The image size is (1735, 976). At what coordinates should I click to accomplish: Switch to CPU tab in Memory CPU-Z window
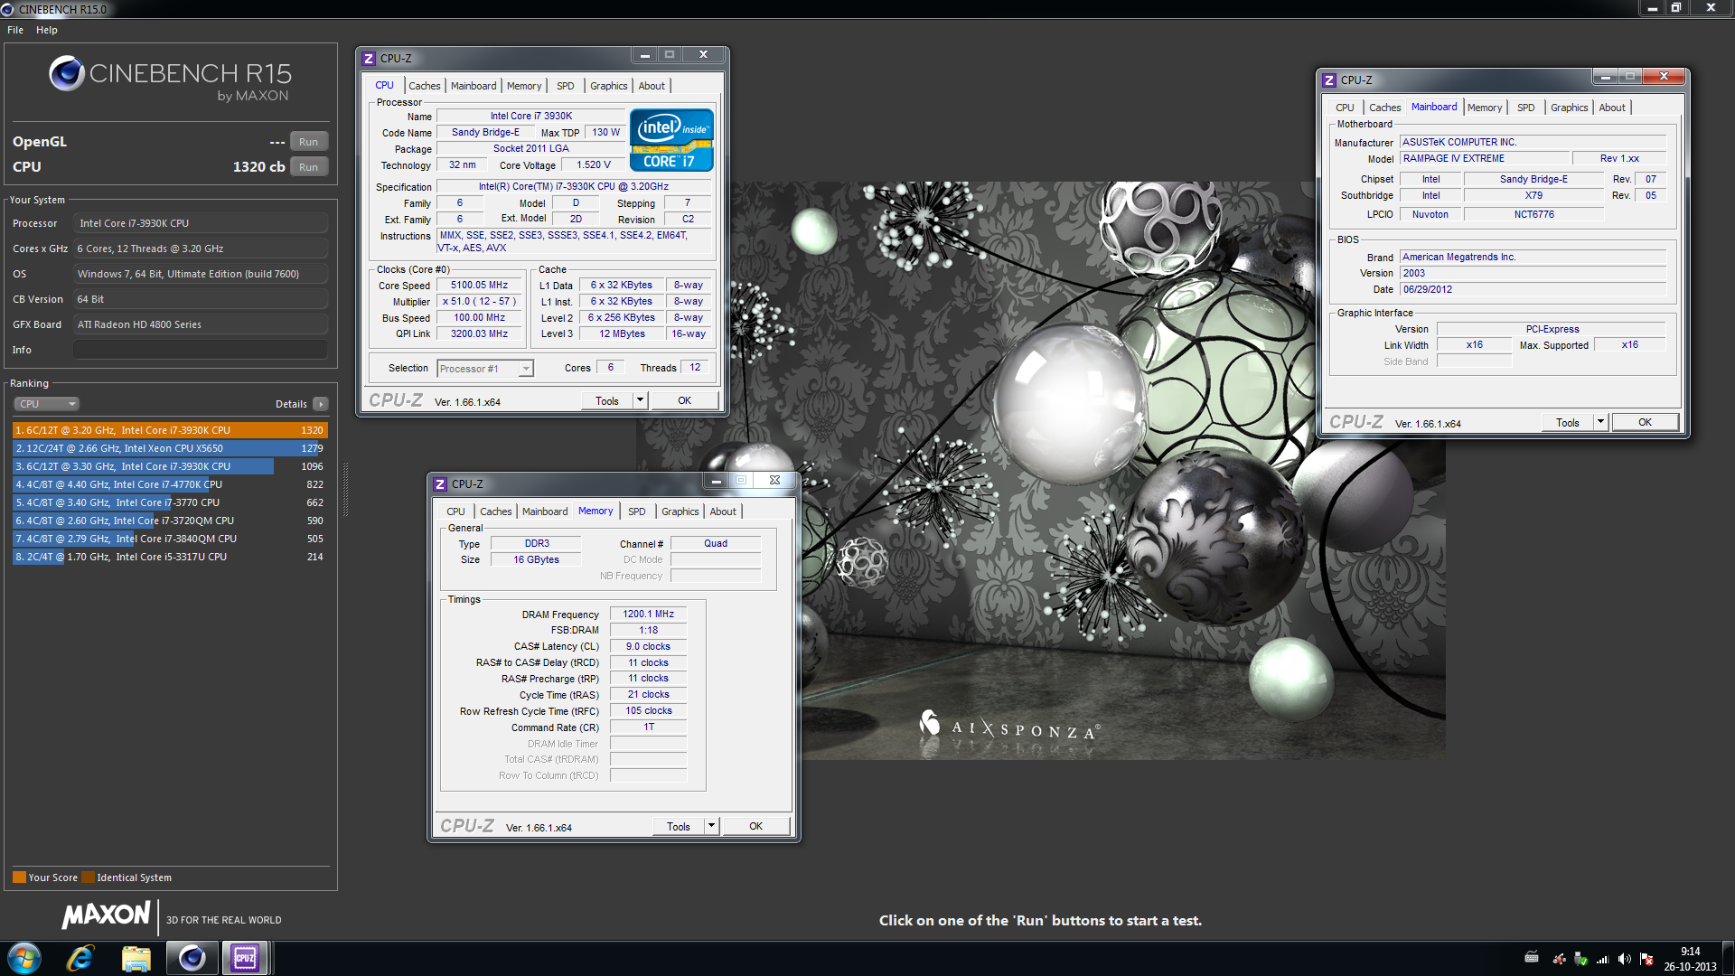tap(455, 511)
